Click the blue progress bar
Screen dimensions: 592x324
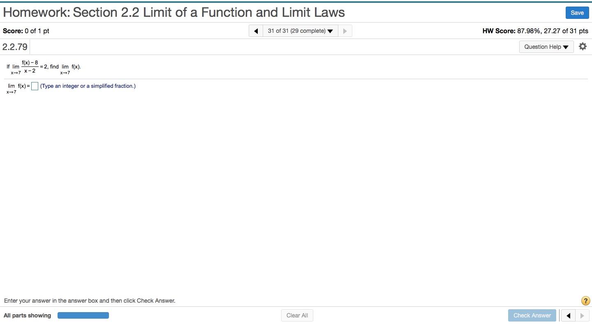pyautogui.click(x=83, y=315)
